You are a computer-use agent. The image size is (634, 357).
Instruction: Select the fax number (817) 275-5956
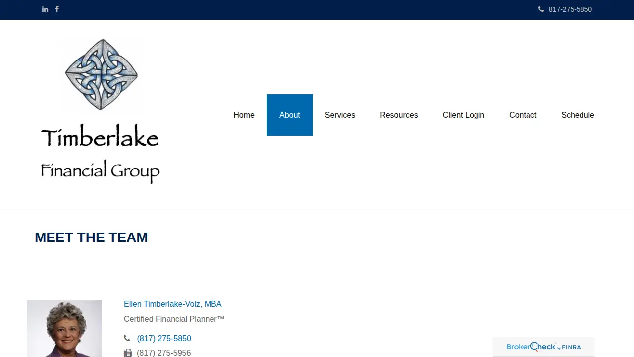point(164,353)
